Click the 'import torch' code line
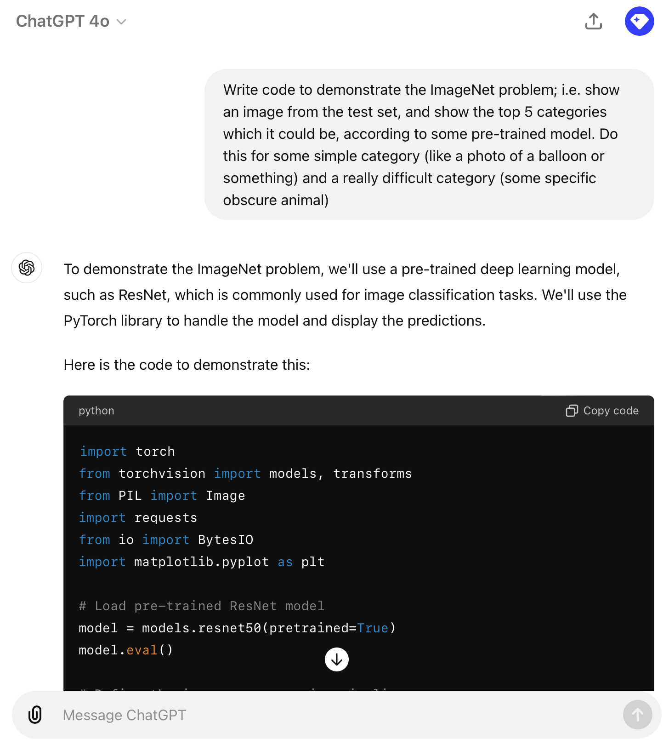The width and height of the screenshot is (669, 745). pos(127,452)
